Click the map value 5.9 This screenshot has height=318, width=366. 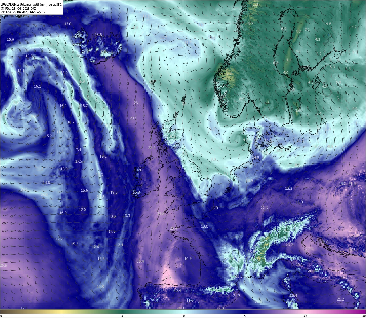click(332, 67)
